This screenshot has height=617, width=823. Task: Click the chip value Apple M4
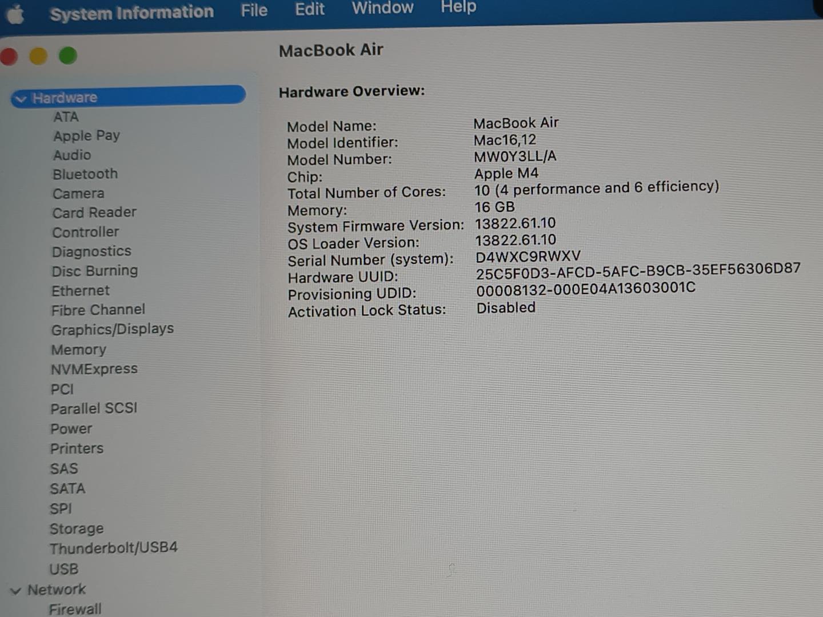click(506, 173)
